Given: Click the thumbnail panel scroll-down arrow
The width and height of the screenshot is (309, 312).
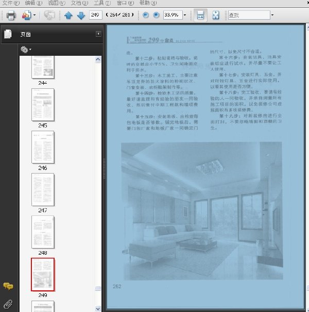Looking at the screenshot, I should point(98,308).
